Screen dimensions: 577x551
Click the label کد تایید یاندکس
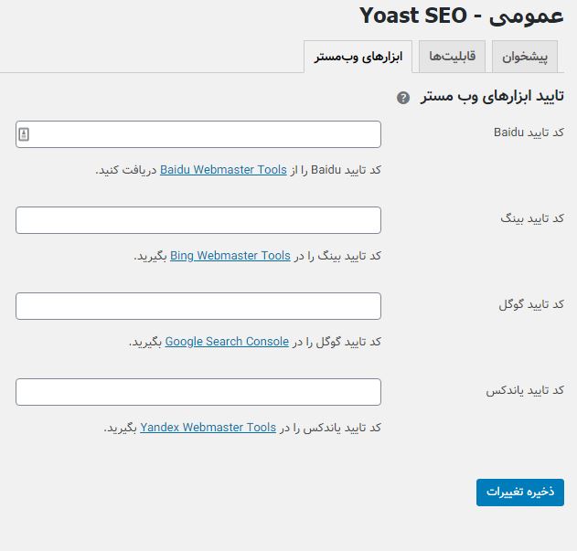pyautogui.click(x=525, y=390)
